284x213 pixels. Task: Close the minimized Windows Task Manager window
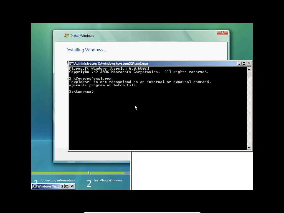[72, 186]
